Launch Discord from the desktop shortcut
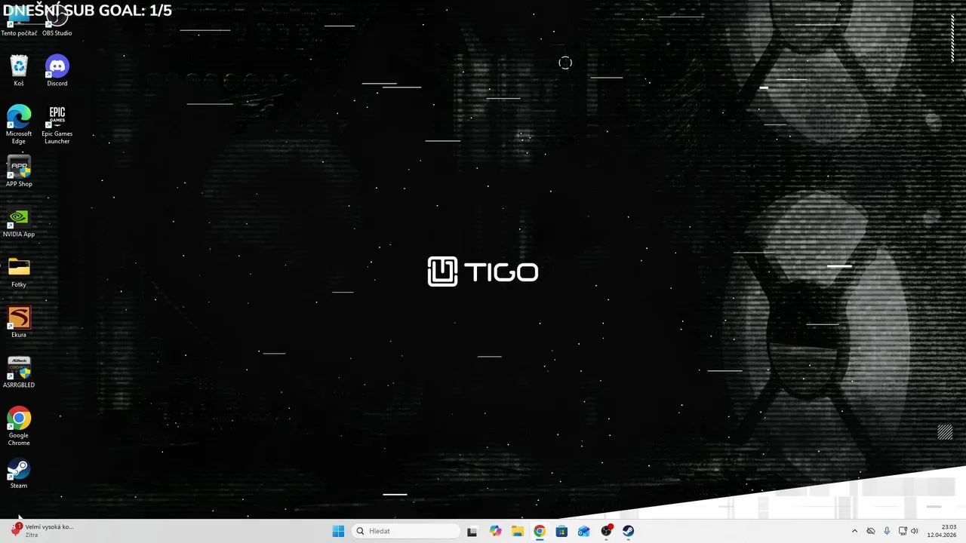Image resolution: width=966 pixels, height=543 pixels. (x=57, y=71)
